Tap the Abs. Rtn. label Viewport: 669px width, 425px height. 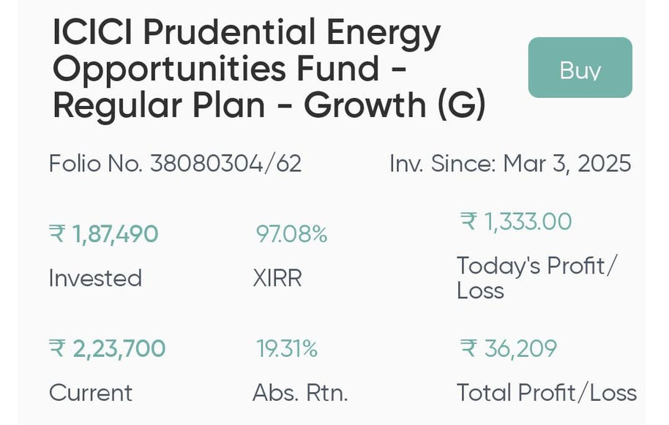[300, 393]
